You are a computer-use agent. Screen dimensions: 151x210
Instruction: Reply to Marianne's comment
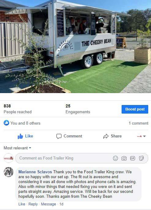33,204
